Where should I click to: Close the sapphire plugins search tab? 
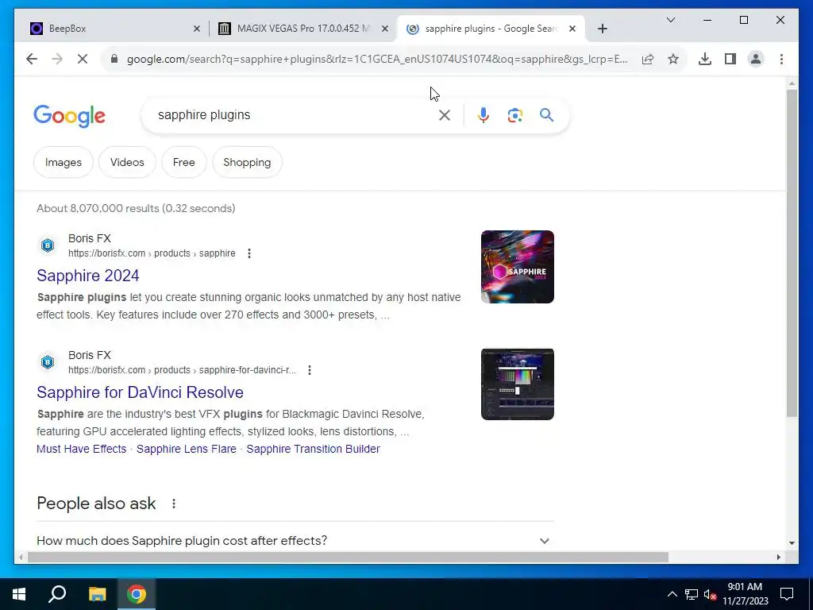tap(572, 29)
